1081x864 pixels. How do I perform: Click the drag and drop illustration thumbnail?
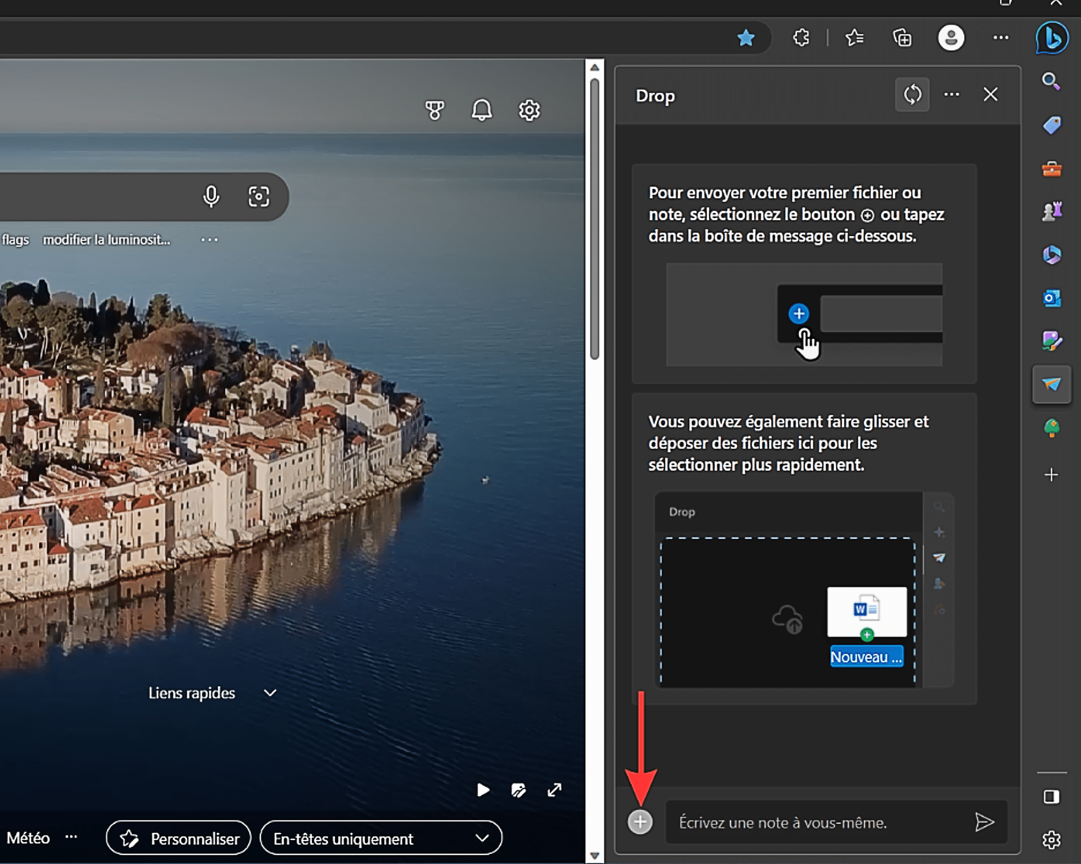[804, 589]
